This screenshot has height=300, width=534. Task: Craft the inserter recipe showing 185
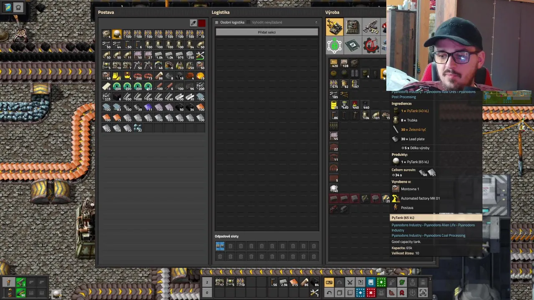coord(334,95)
